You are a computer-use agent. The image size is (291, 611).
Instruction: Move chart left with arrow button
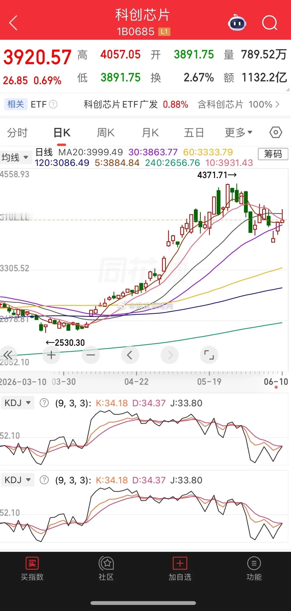point(130,355)
